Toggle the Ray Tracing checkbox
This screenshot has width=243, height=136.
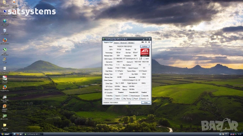click(x=122, y=99)
